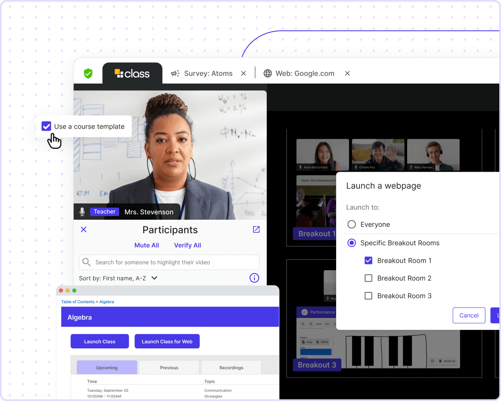Expand the Sort by First name dropdown
Viewport: 501px width, 401px height.
click(x=154, y=278)
